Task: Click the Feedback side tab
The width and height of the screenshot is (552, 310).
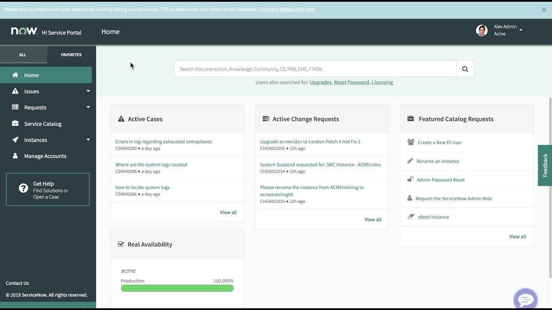Action: coord(545,165)
